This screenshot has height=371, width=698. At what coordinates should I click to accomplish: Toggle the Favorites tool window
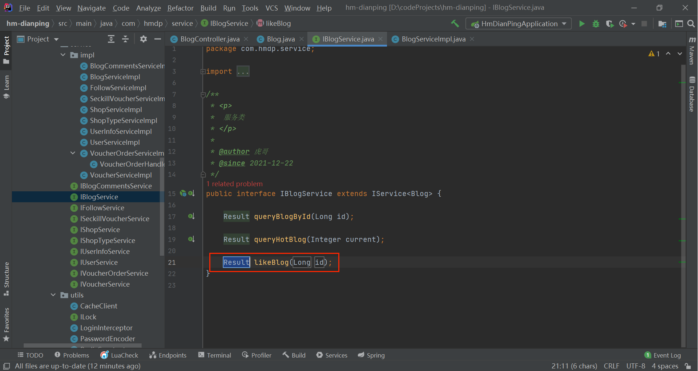pyautogui.click(x=6, y=324)
